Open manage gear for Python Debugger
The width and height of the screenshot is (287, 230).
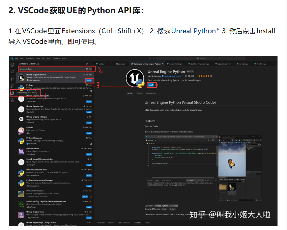coord(91,144)
